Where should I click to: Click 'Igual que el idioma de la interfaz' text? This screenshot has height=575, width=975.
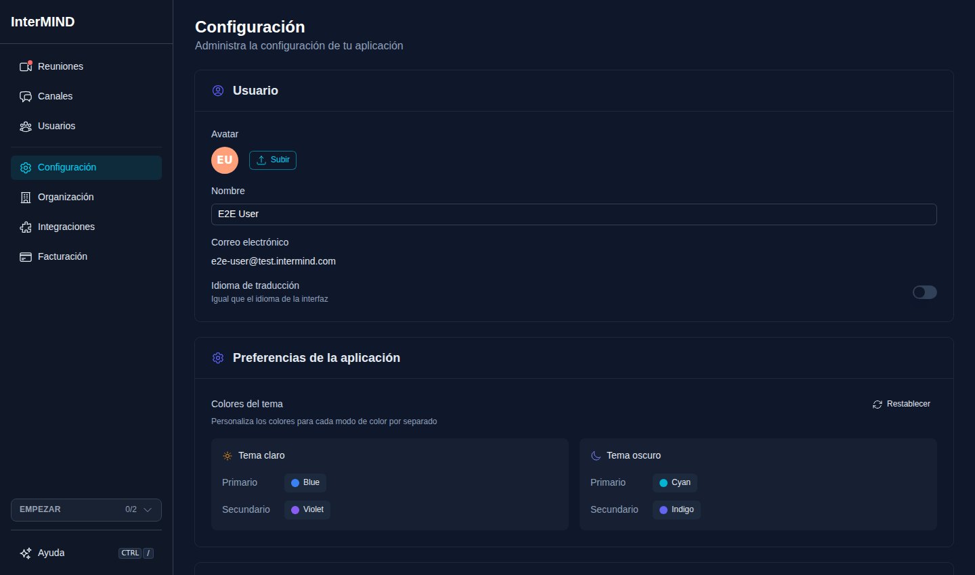[x=269, y=299]
